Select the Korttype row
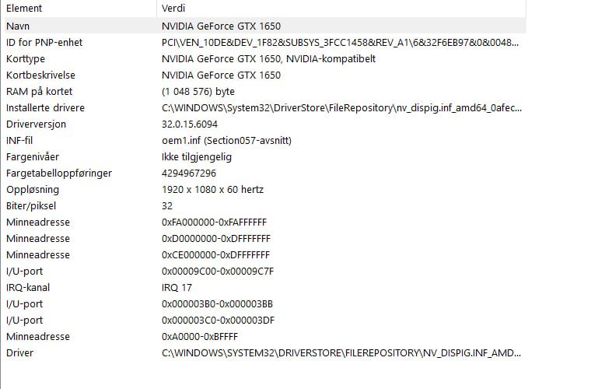The width and height of the screenshot is (591, 389). pos(26,58)
